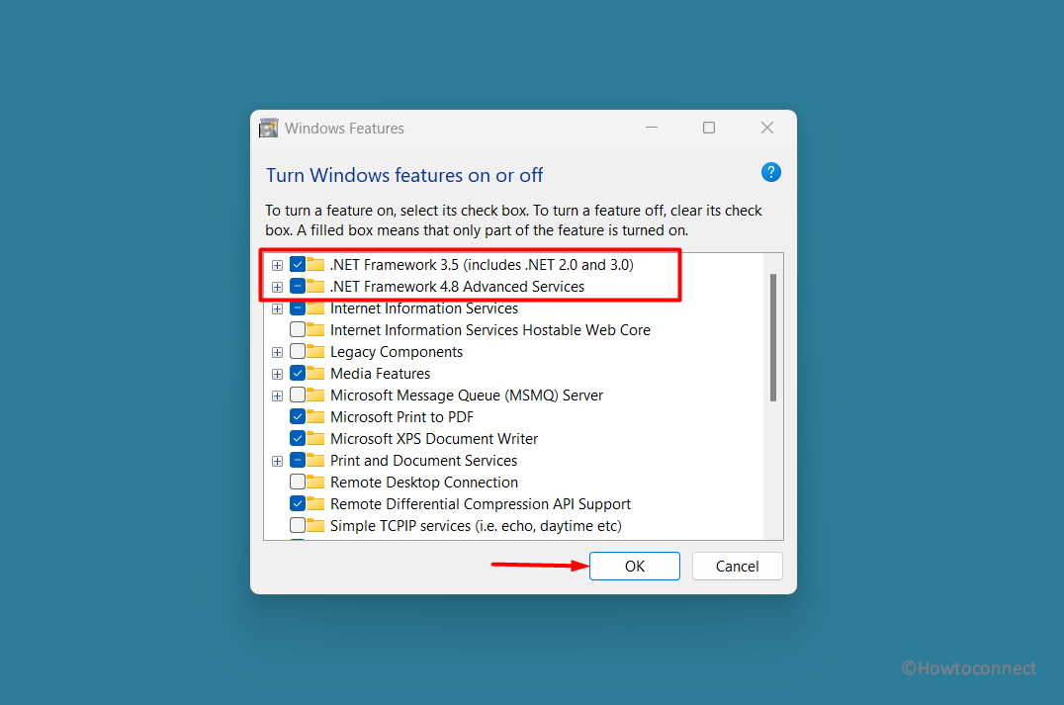The image size is (1064, 705).
Task: Click folder icon beside Internet Information Services Hostable Web Core
Action: point(315,330)
